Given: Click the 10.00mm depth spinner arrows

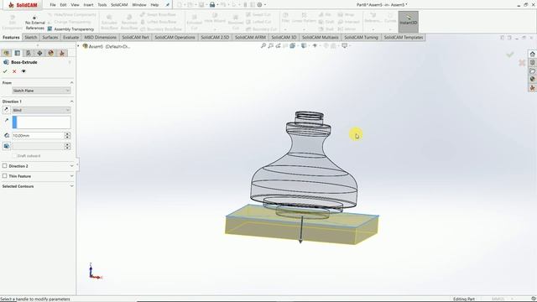Looking at the screenshot, I should [67, 136].
